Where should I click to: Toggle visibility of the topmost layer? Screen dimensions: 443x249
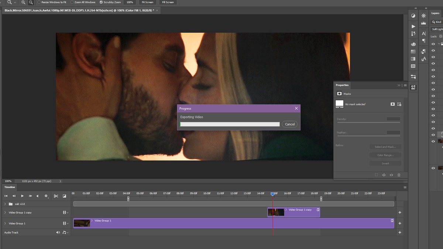click(x=433, y=44)
